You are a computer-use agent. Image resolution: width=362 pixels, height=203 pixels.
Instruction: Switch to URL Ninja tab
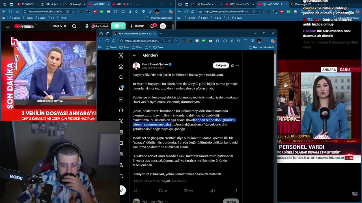[51, 4]
